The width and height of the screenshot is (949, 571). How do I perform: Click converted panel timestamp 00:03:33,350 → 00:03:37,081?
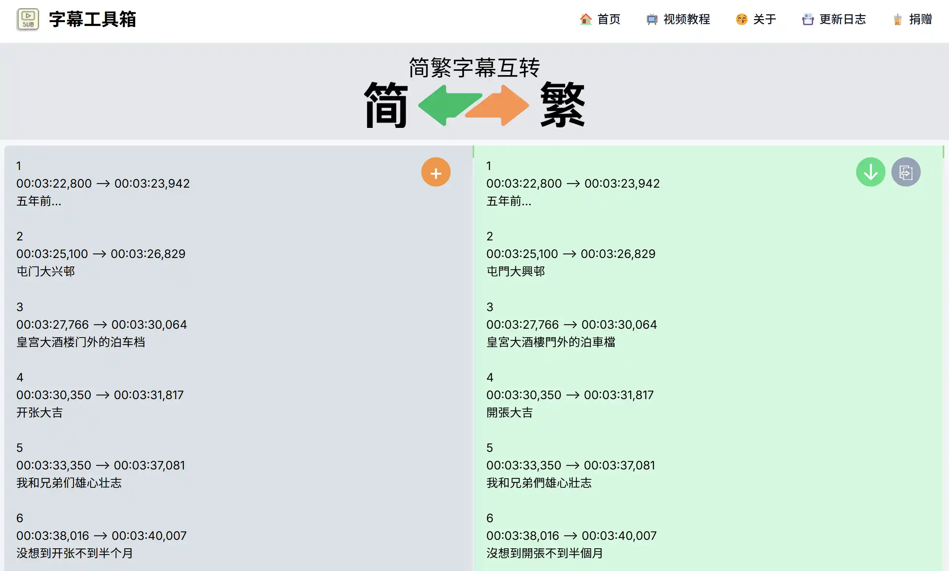click(x=571, y=465)
